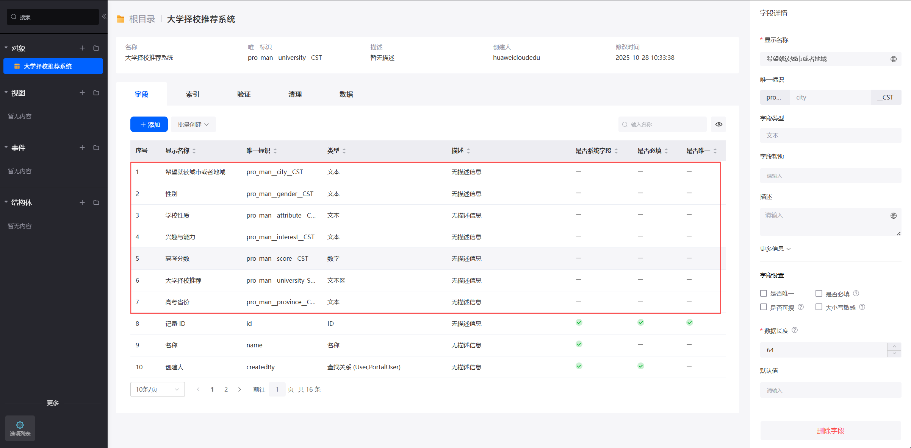This screenshot has width=911, height=448.
Task: Collapse the left sidebar panel
Action: (104, 16)
